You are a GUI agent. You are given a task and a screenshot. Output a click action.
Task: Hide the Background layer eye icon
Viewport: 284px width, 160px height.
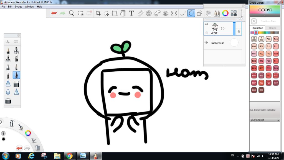[x=206, y=42]
